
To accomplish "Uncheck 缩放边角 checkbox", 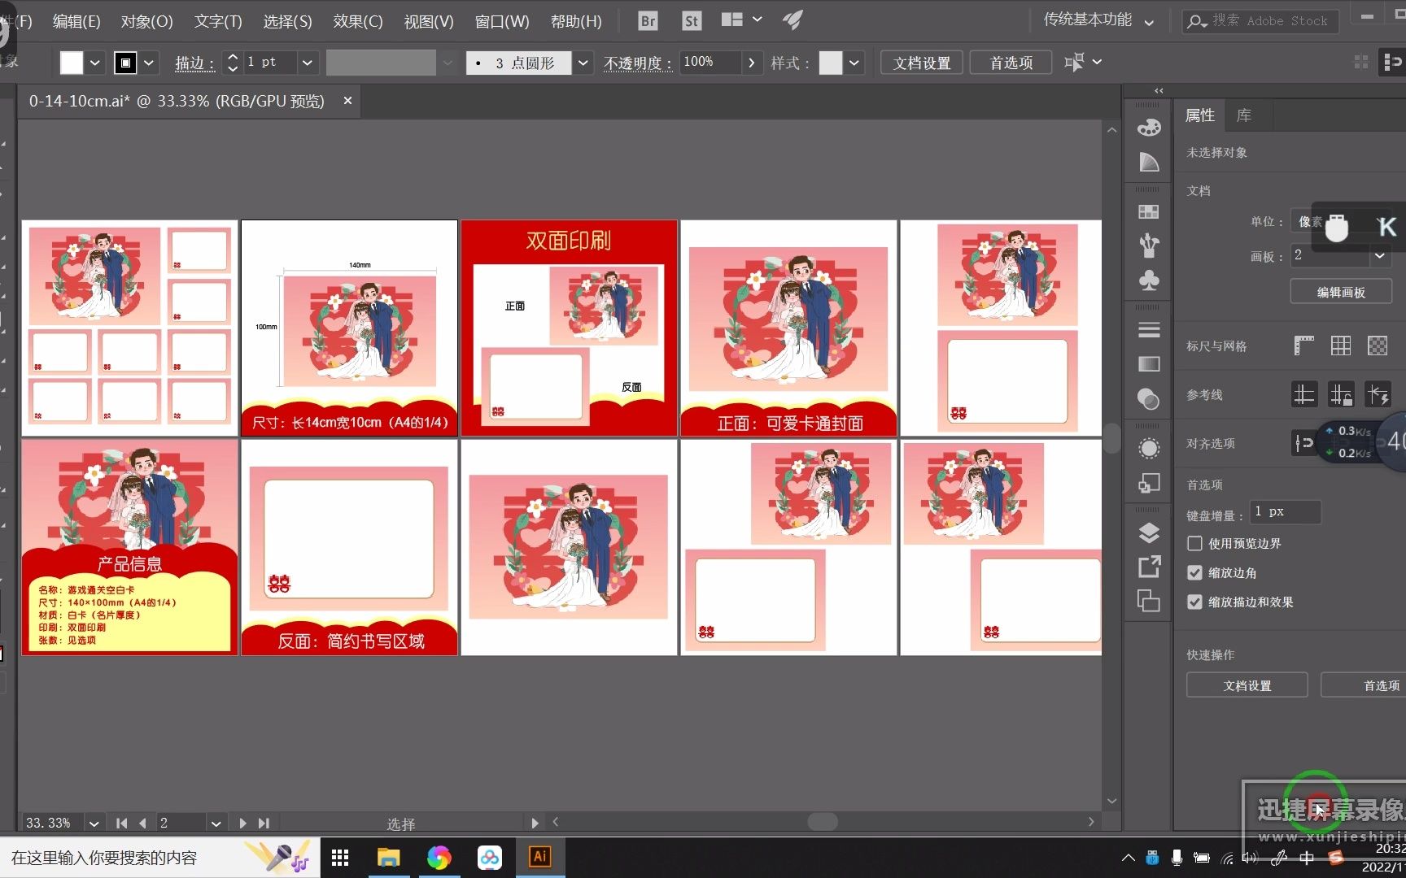I will point(1194,572).
